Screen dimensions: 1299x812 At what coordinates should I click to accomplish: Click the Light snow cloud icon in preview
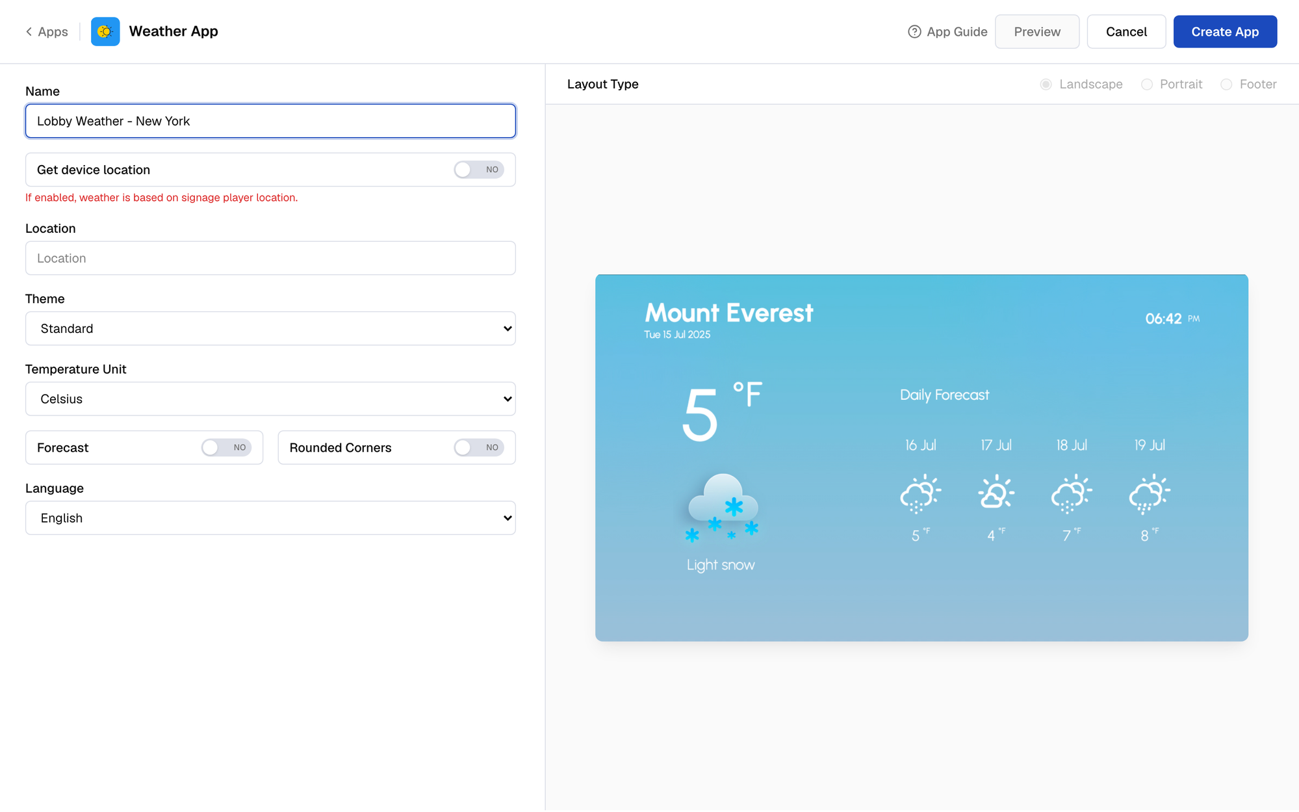[x=721, y=508]
